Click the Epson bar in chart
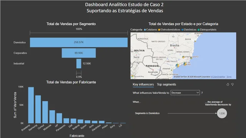This screenshot has height=138, width=246. tap(87, 122)
